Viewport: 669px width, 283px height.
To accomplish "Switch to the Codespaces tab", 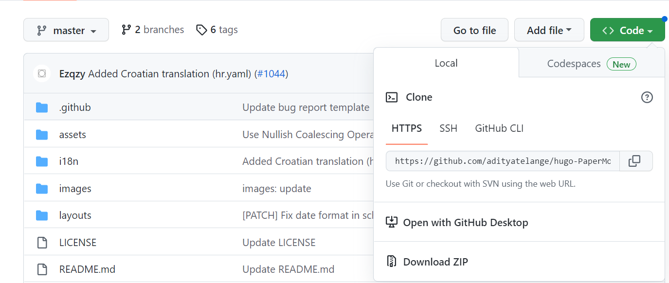I will pos(592,64).
